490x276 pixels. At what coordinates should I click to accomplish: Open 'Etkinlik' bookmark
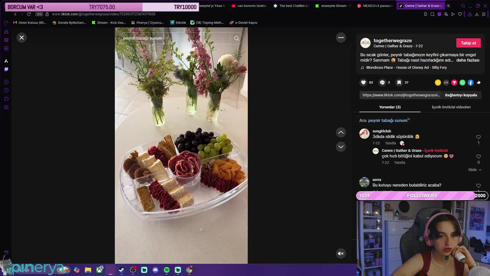tap(178, 23)
